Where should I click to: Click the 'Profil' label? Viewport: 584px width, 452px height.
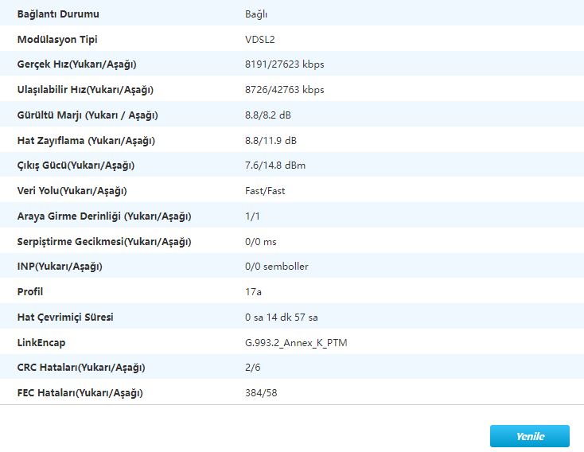[x=30, y=291]
